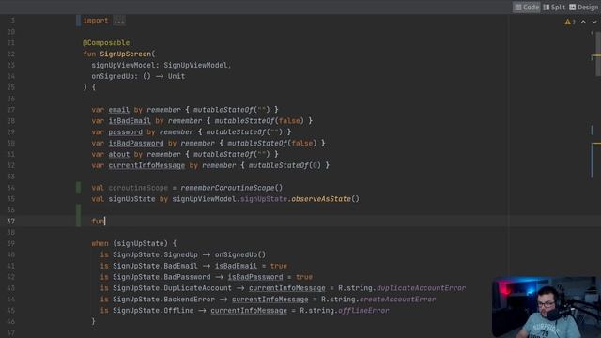The width and height of the screenshot is (601, 338).
Task: Expand the folded import block
Action: click(x=119, y=21)
